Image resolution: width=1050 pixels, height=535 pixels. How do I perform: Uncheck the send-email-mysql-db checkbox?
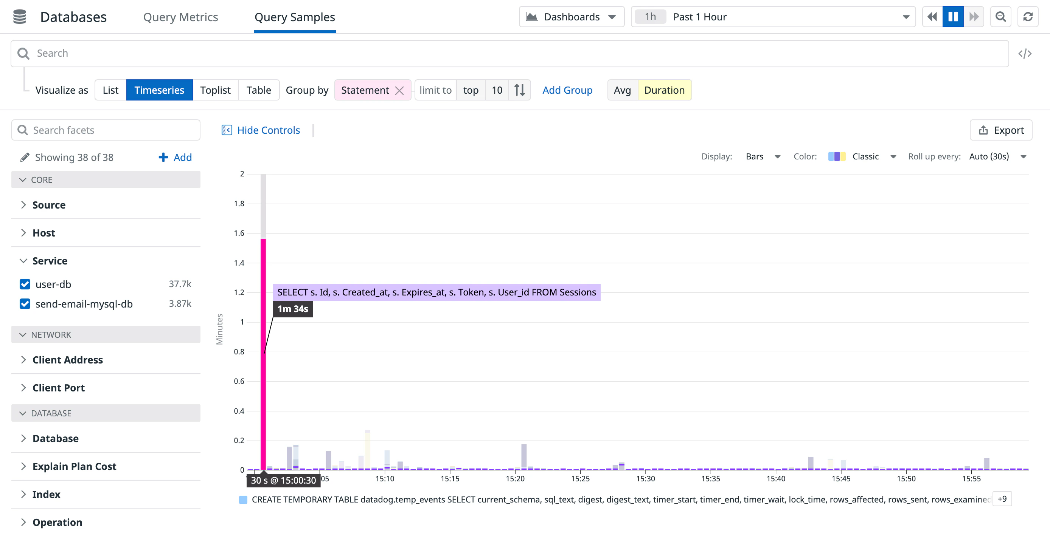(x=25, y=304)
